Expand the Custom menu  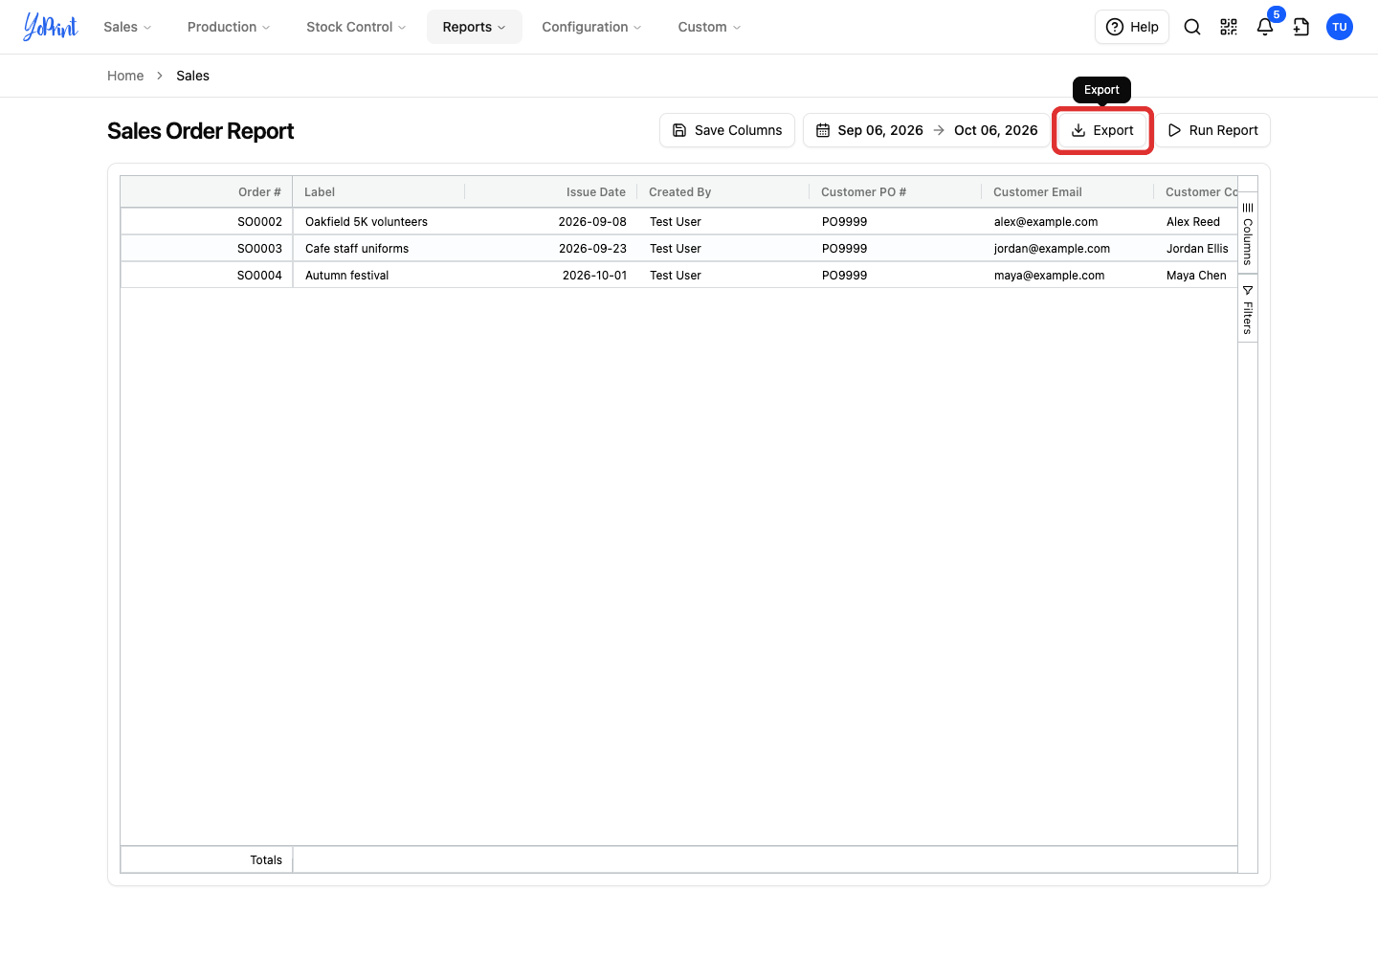709,27
